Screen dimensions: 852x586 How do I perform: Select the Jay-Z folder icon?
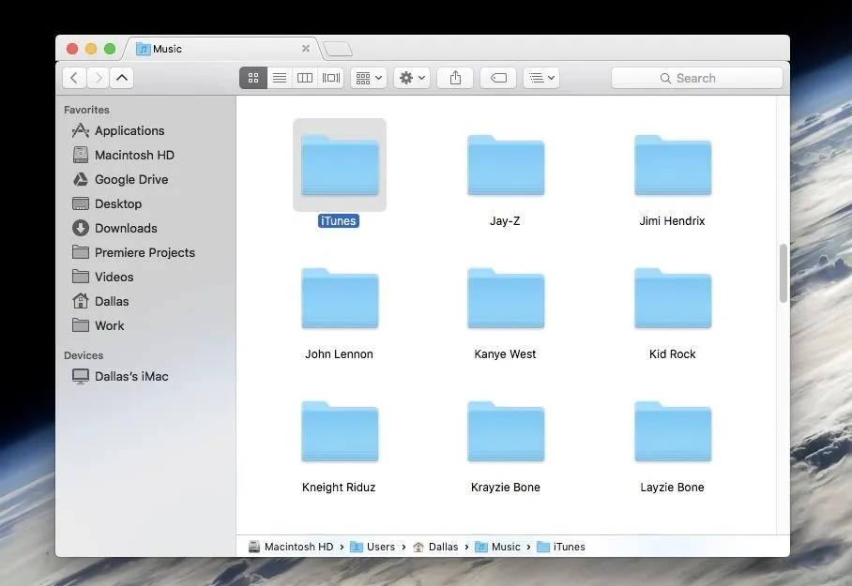click(x=506, y=165)
